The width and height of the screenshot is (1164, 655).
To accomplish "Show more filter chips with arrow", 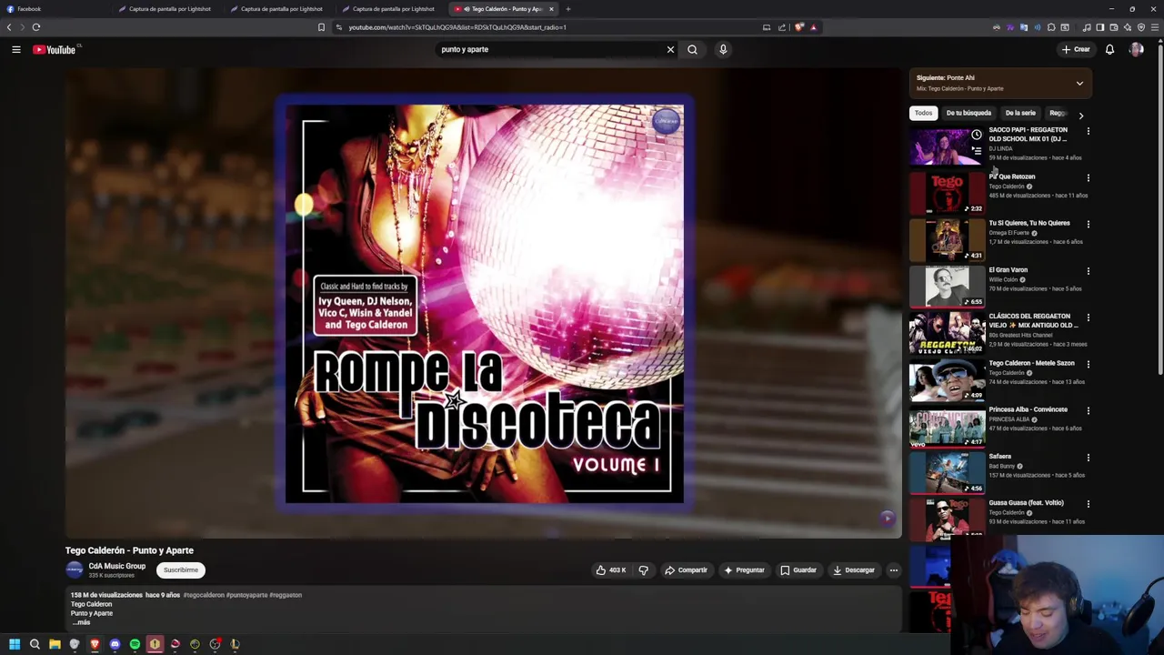I will click(x=1080, y=115).
